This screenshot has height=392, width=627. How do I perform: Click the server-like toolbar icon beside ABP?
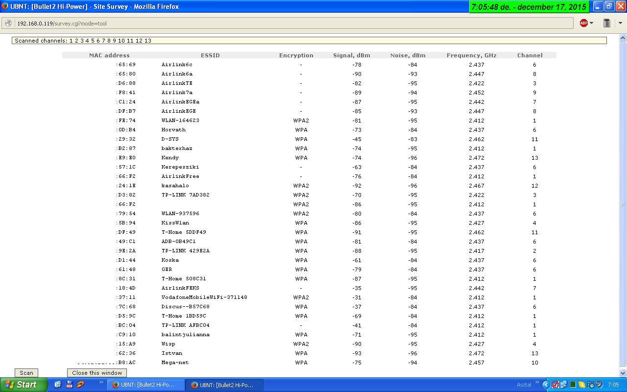[x=606, y=23]
